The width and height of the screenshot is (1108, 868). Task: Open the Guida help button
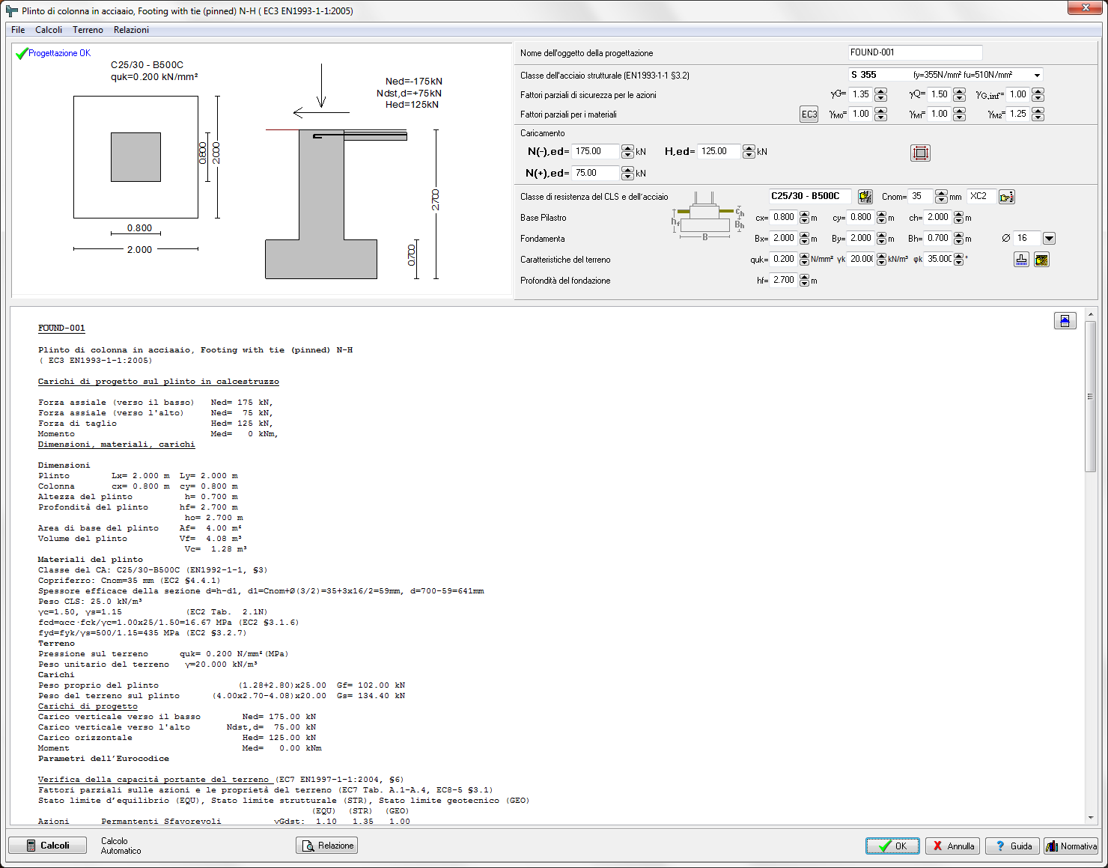point(1013,846)
